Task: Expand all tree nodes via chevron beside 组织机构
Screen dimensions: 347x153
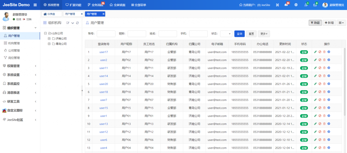Action: click(73, 23)
